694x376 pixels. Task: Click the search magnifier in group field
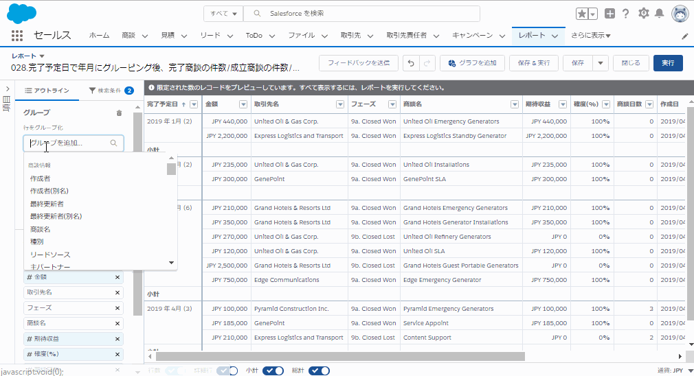coord(114,143)
